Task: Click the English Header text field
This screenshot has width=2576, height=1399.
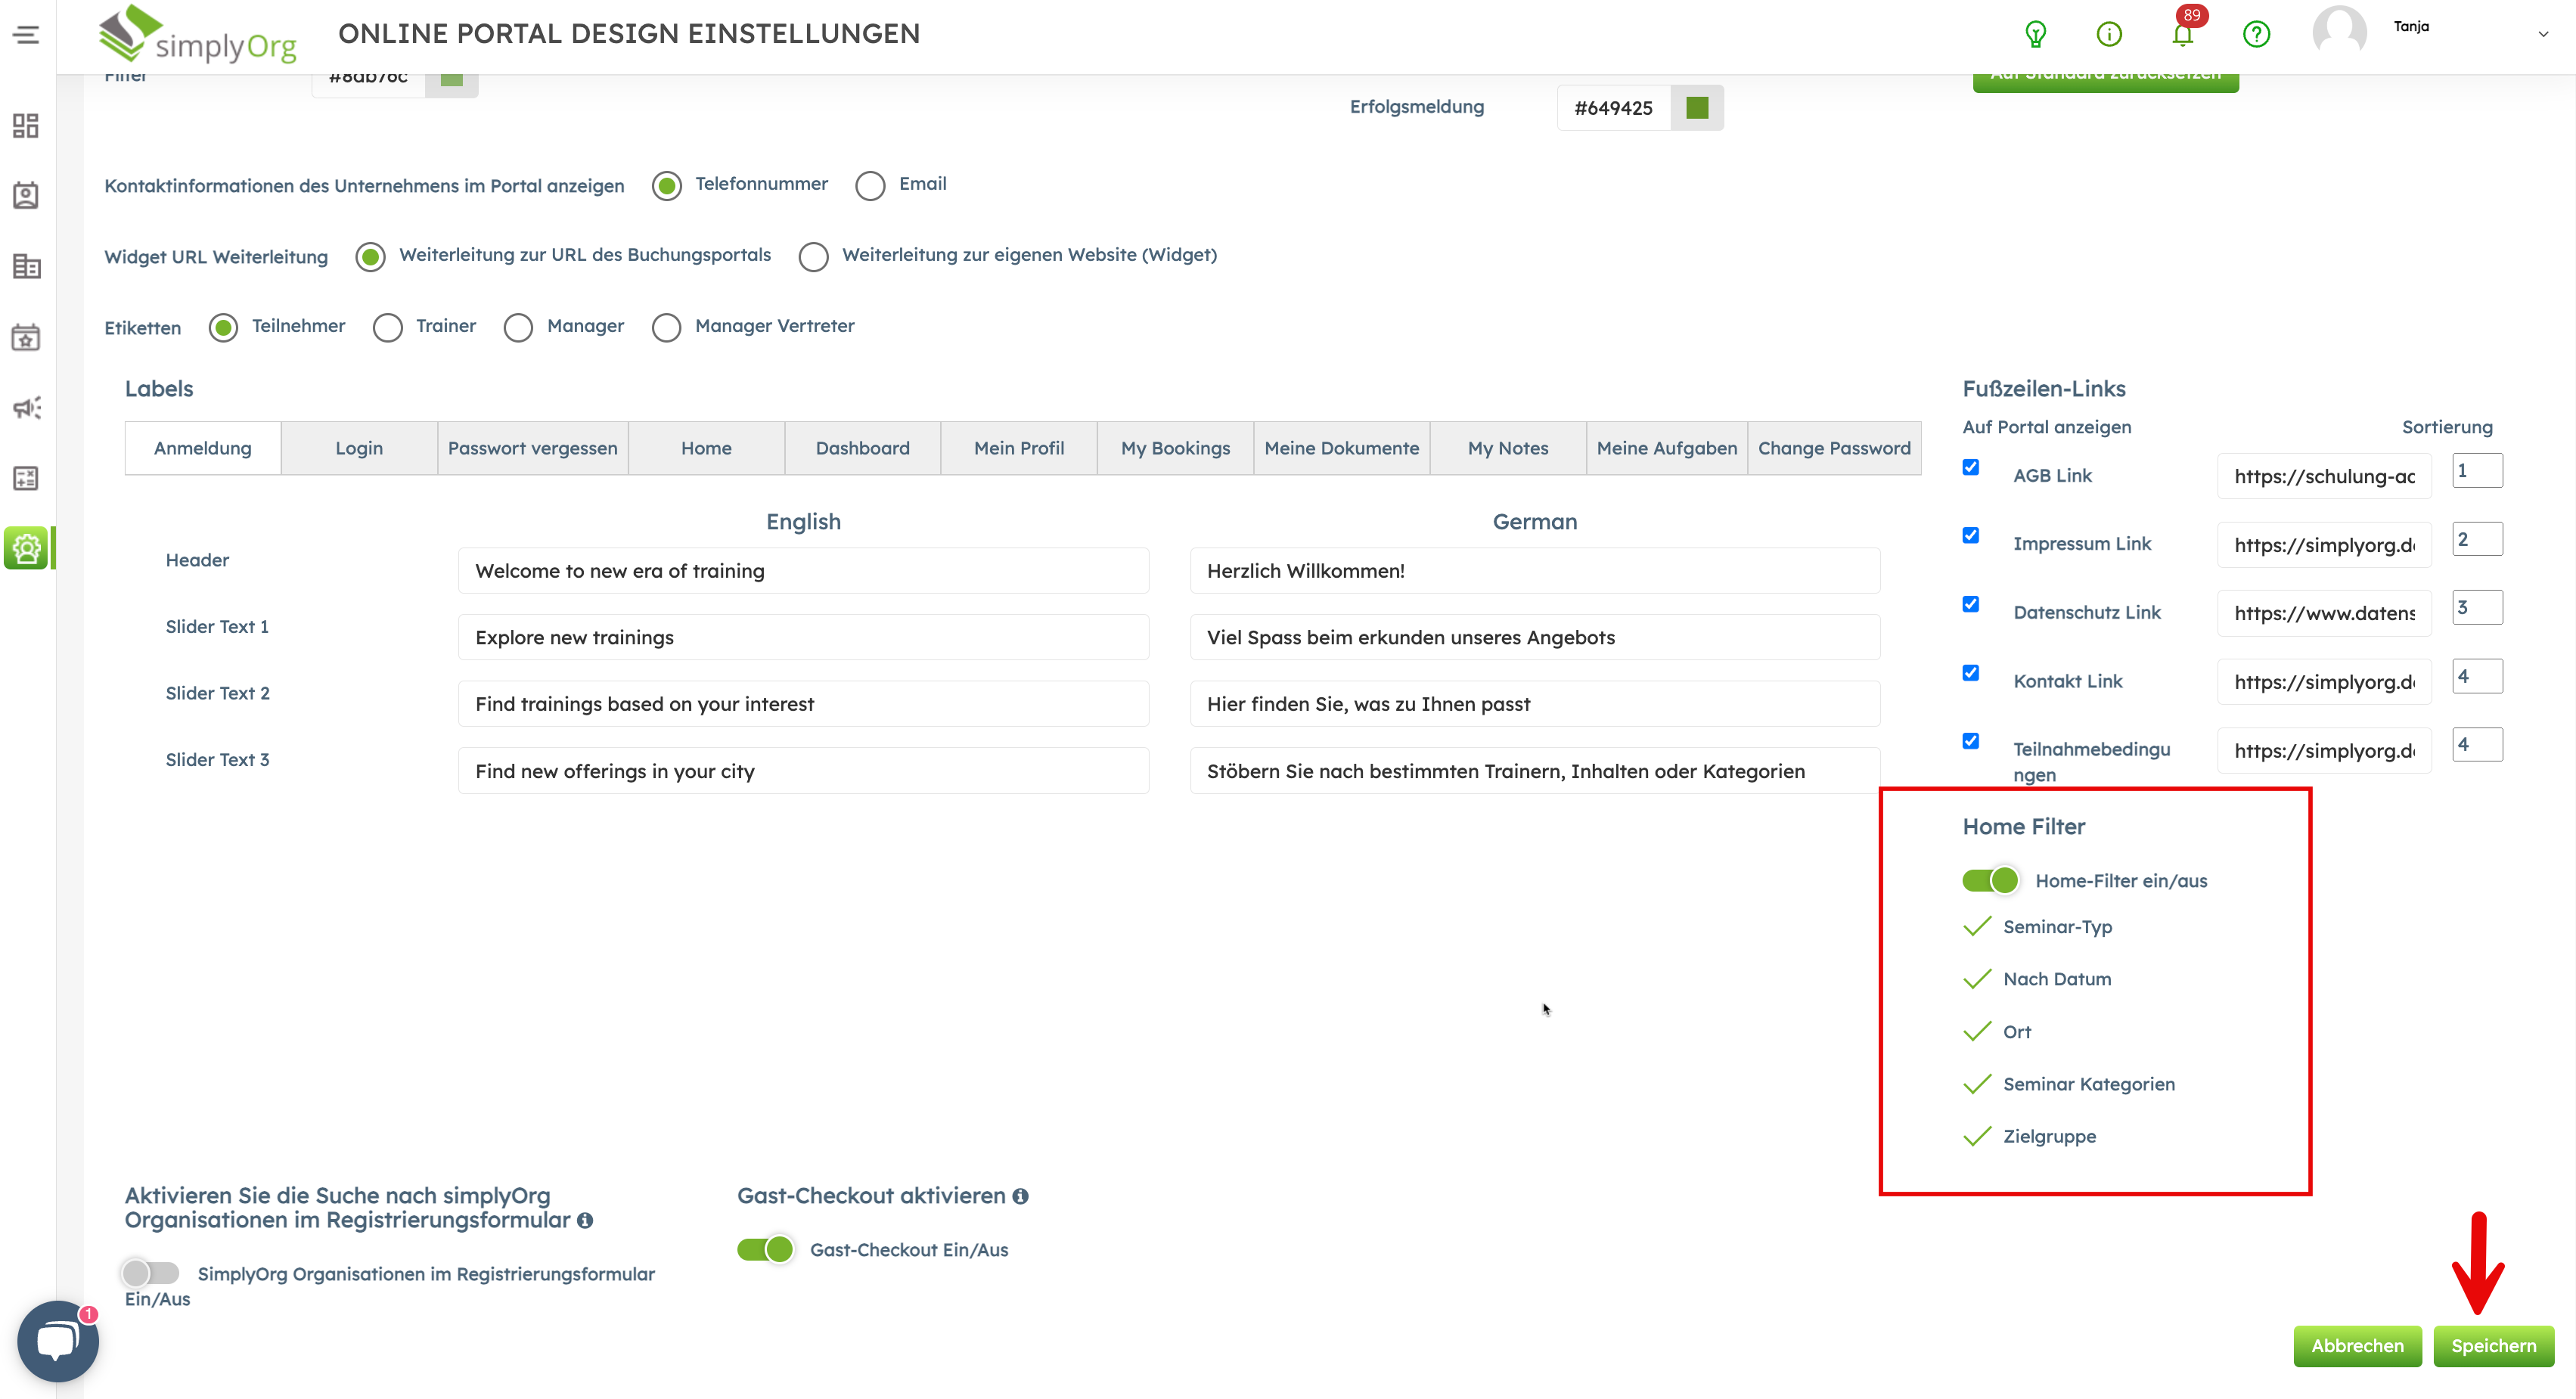Action: coord(803,571)
